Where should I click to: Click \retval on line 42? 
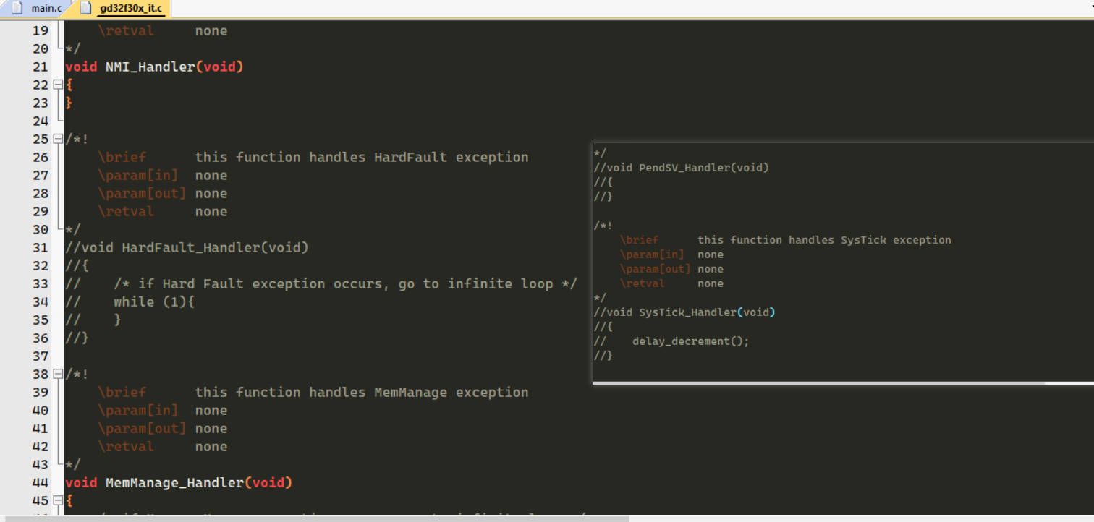(126, 446)
